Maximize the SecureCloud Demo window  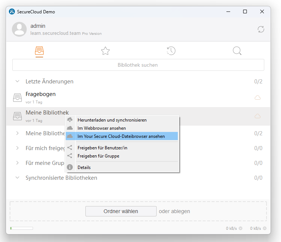point(245,11)
